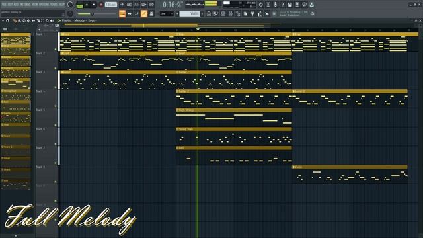Select the Paint brush tool in playlist toolbar
The image size is (423, 238).
19,20
